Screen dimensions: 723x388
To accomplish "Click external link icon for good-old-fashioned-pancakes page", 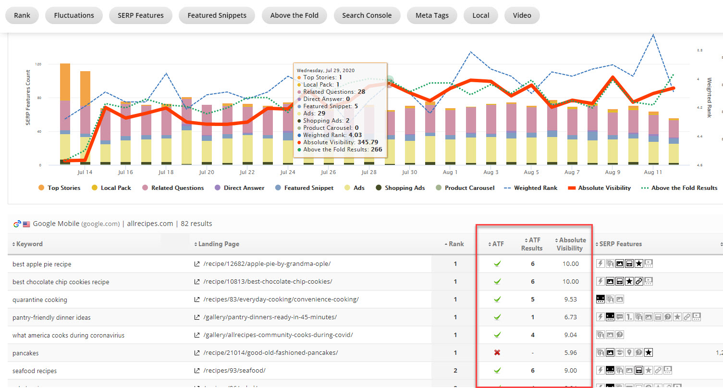I will tap(196, 353).
